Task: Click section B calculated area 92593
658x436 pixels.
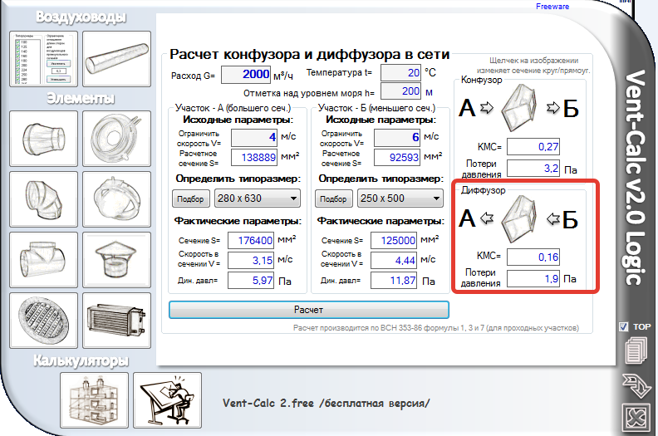Action: tap(397, 157)
